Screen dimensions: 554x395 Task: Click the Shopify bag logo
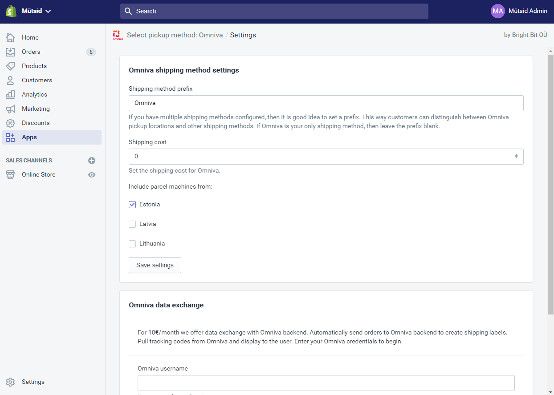click(x=11, y=11)
